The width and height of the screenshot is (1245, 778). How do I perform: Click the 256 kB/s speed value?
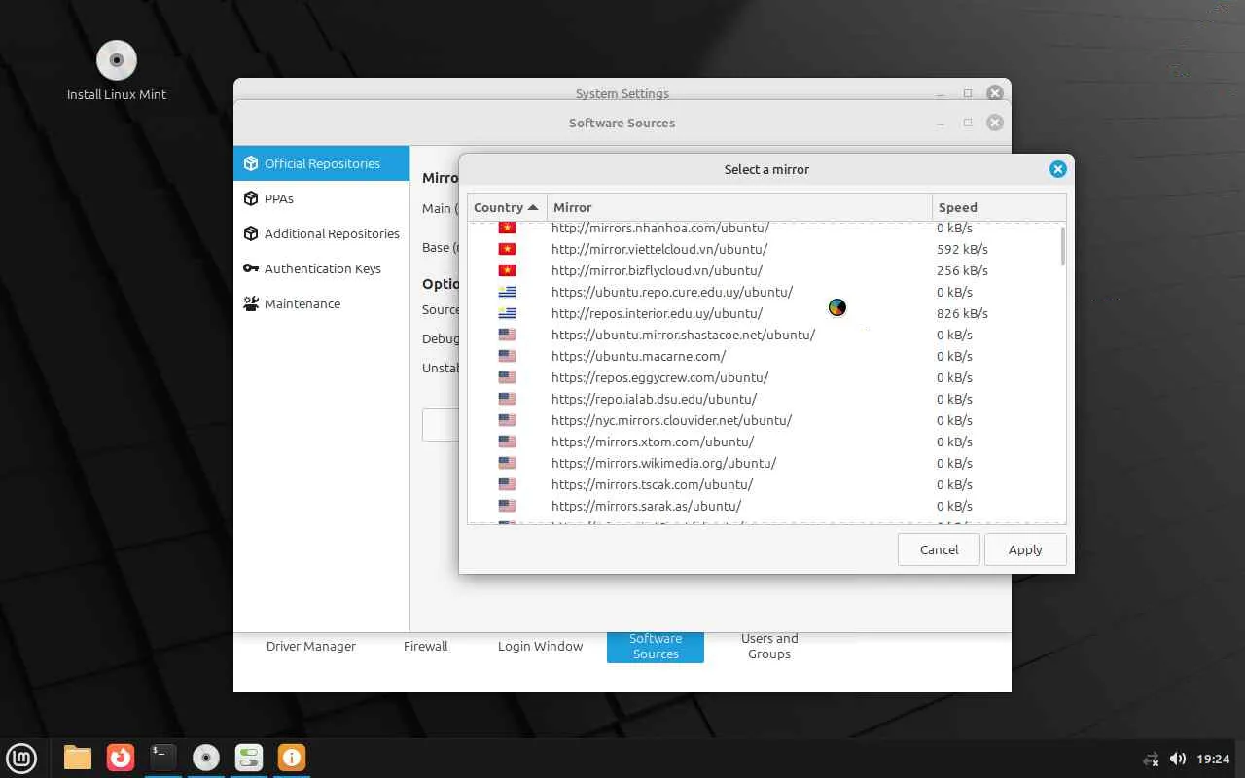962,270
